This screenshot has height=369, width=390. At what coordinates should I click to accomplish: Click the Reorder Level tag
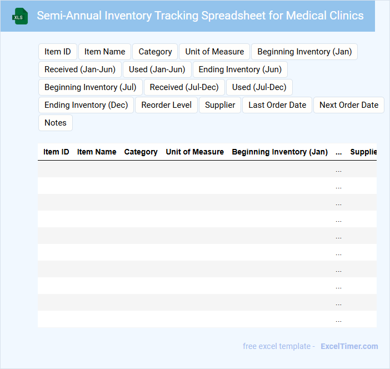coord(167,105)
